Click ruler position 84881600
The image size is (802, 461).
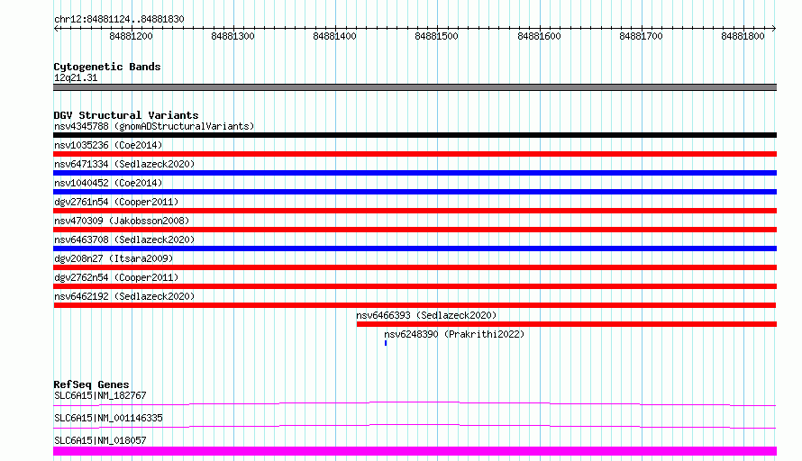pos(539,36)
